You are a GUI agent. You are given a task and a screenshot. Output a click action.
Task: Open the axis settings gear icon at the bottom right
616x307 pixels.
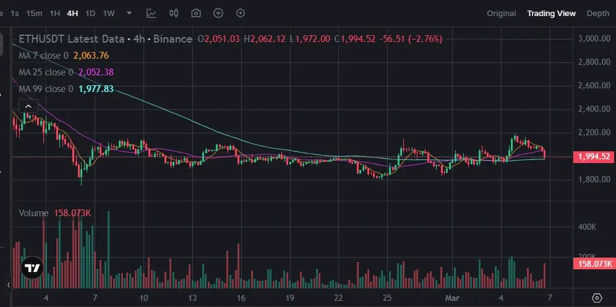pos(597,297)
